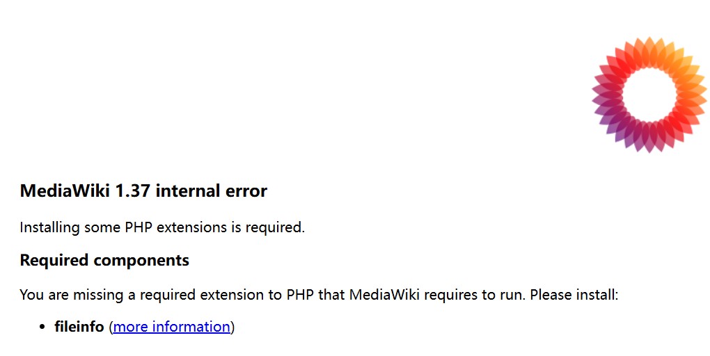Click the MediaWiki sunflower logo
This screenshot has width=710, height=356.
click(649, 95)
